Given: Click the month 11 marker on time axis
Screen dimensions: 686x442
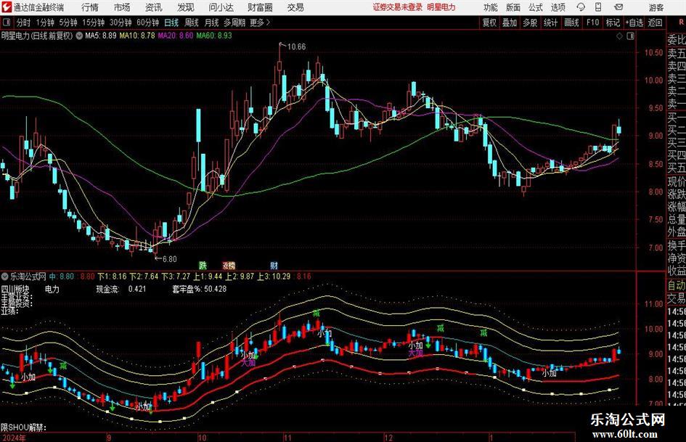Looking at the screenshot, I should [287, 438].
